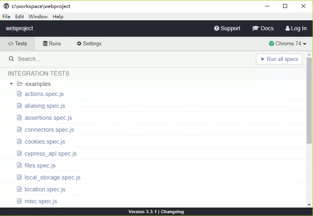The height and width of the screenshot is (216, 313).
Task: Click the question mark Support icon
Action: [x=217, y=28]
